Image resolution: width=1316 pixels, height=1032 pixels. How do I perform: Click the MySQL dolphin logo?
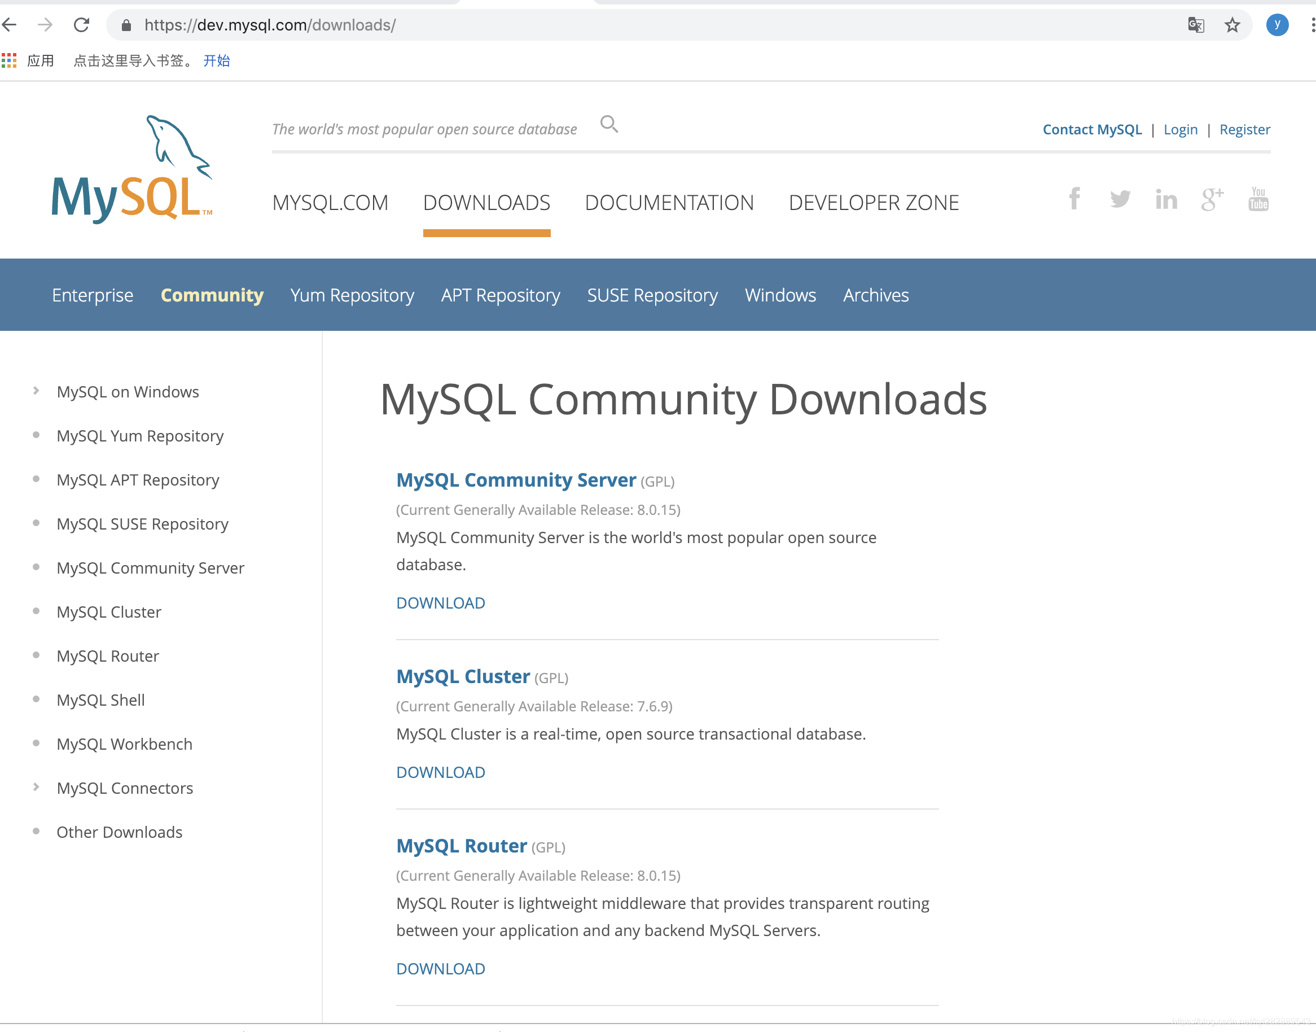pos(132,170)
